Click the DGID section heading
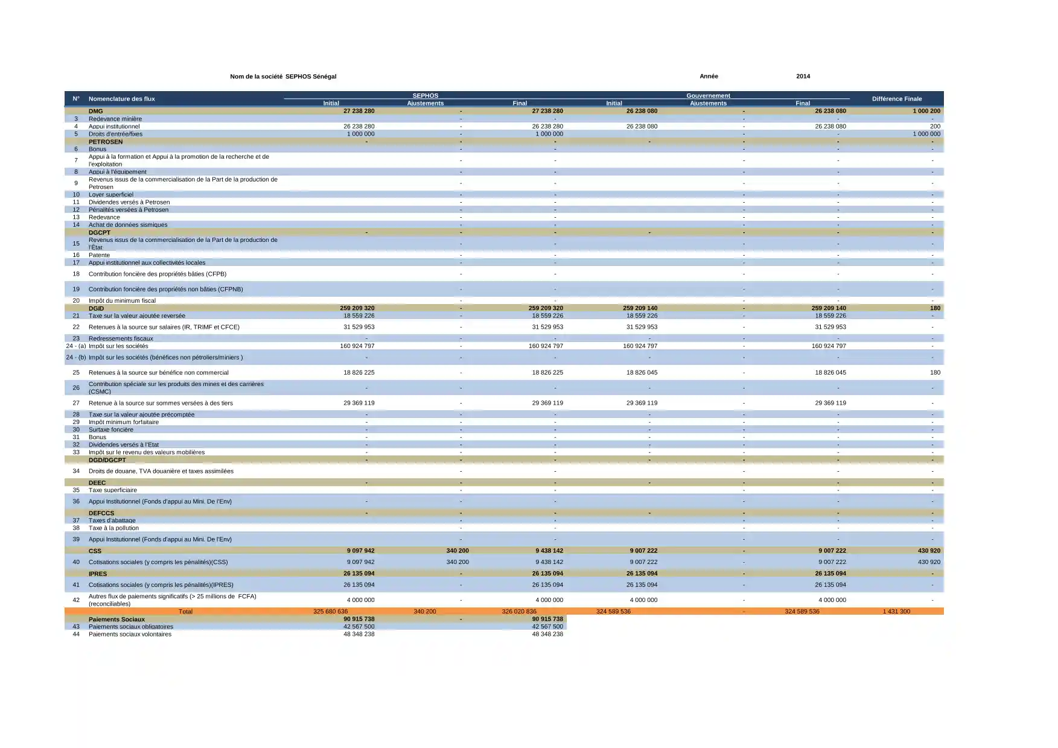The width and height of the screenshot is (1058, 748). 96,308
